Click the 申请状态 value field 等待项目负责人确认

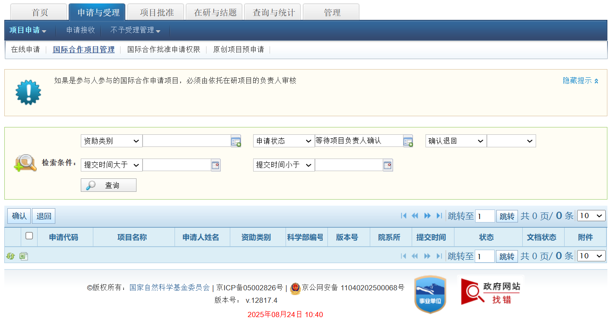pyautogui.click(x=359, y=141)
